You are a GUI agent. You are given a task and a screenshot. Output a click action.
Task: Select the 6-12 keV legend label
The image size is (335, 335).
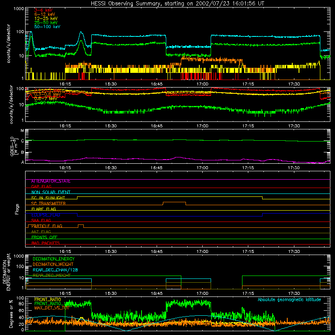(x=45, y=14)
